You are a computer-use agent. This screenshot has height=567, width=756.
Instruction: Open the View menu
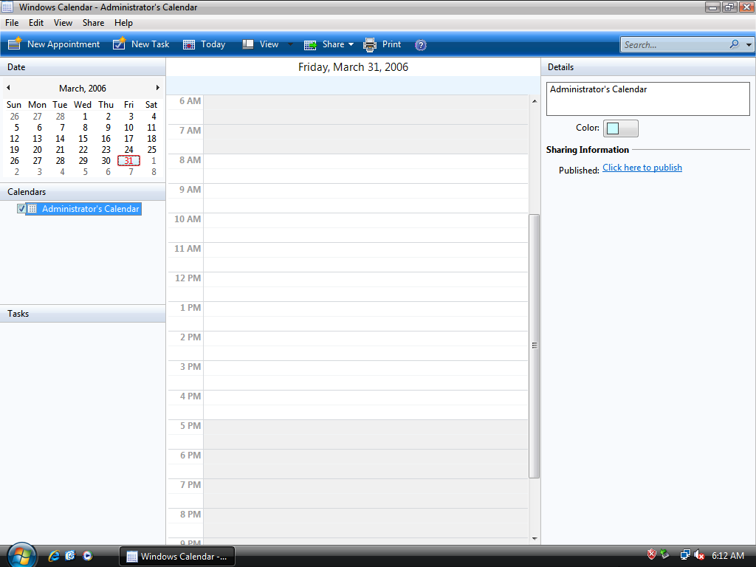(63, 23)
